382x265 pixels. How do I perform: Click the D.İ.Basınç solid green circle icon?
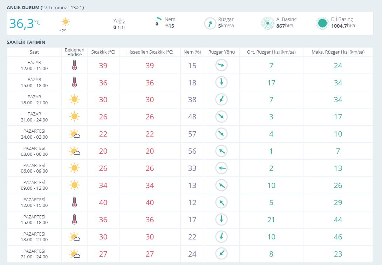(x=322, y=23)
